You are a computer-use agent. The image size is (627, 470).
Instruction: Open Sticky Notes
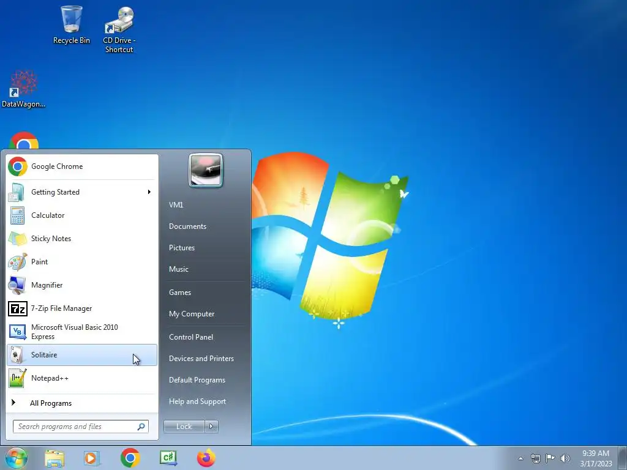click(82, 239)
